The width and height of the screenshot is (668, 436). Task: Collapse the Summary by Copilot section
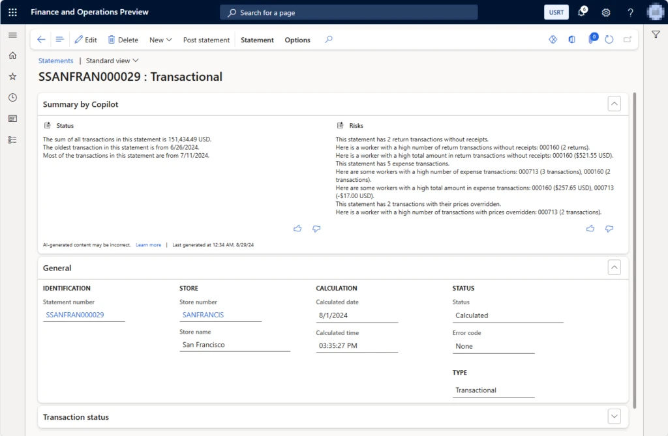pyautogui.click(x=614, y=104)
